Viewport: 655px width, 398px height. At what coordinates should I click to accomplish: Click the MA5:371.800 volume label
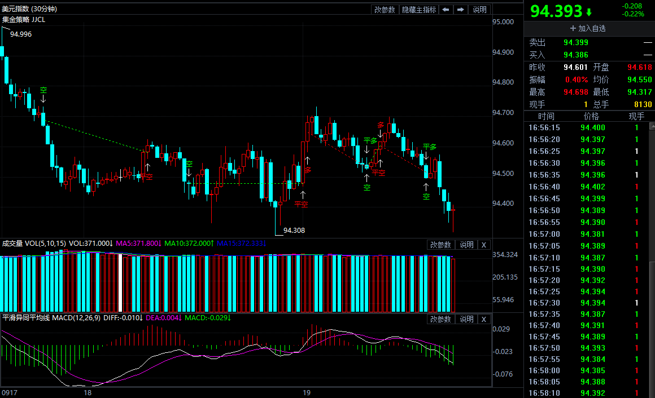point(139,243)
